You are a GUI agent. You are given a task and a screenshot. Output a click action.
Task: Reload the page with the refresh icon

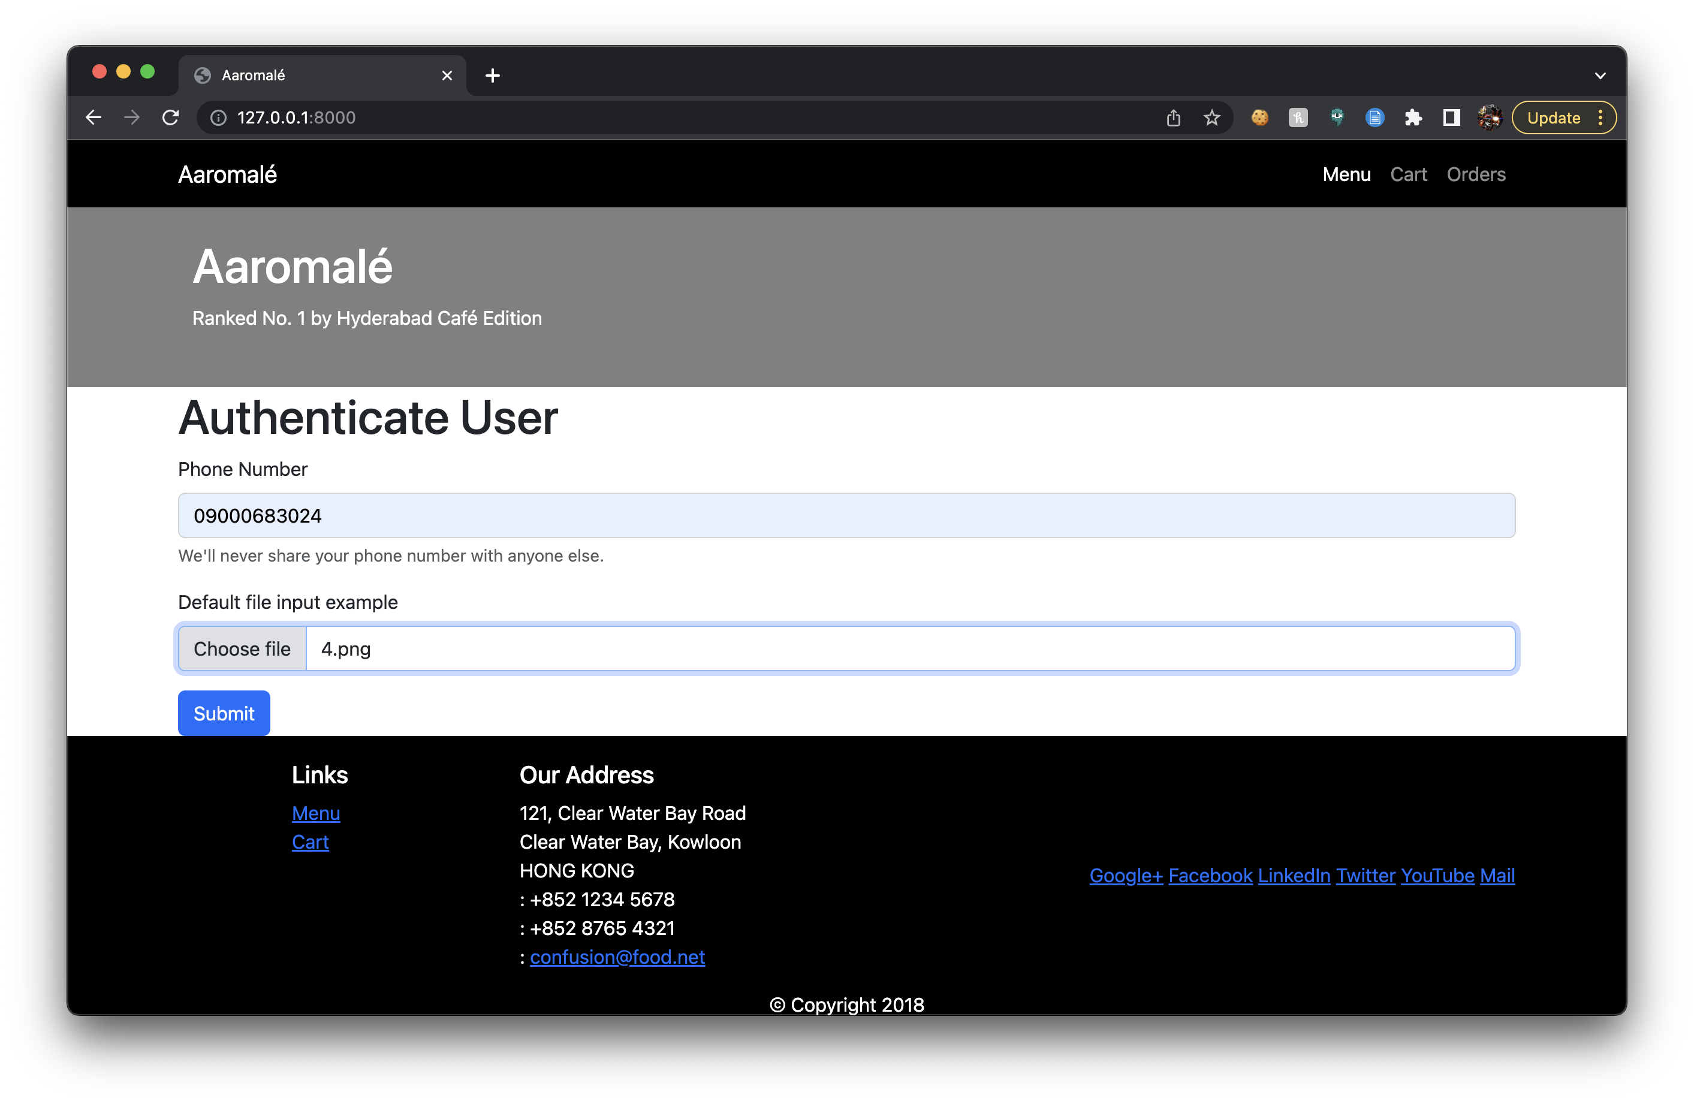(170, 117)
